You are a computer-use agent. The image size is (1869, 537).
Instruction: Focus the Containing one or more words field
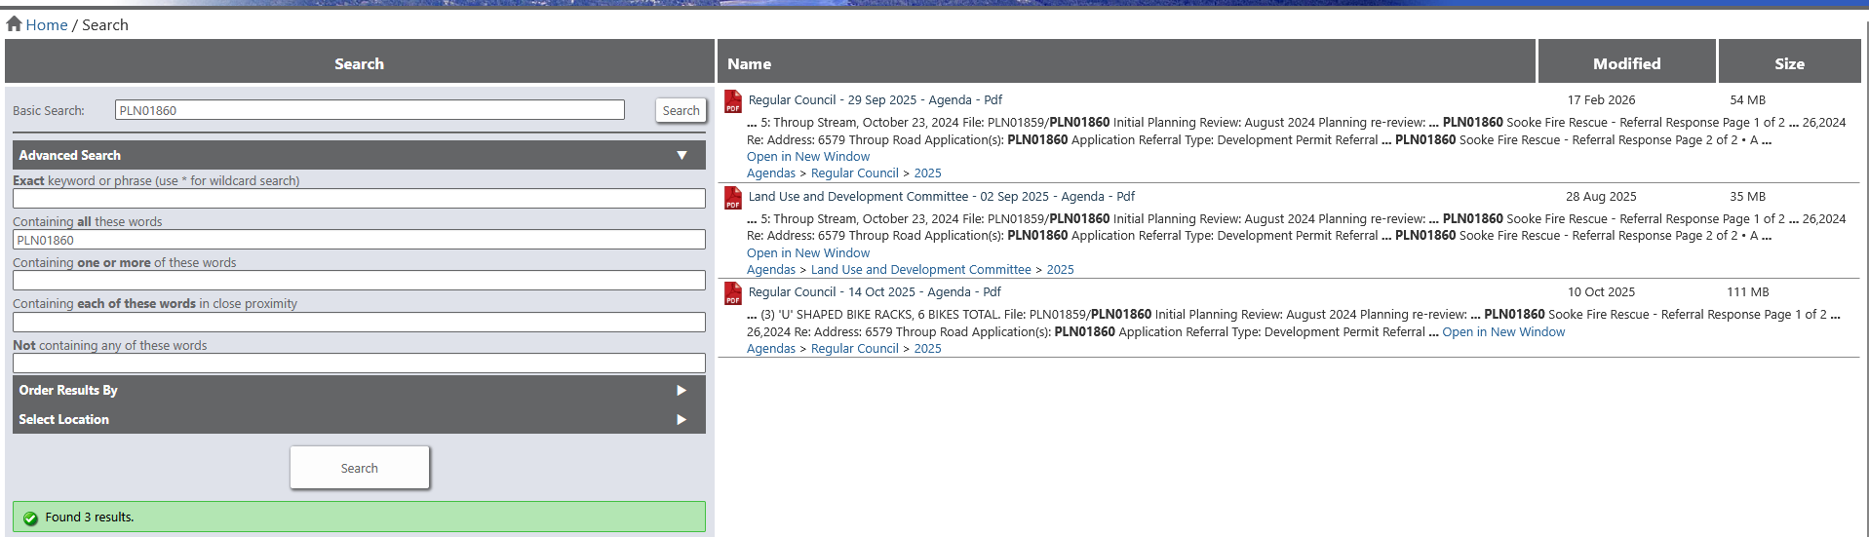(359, 281)
